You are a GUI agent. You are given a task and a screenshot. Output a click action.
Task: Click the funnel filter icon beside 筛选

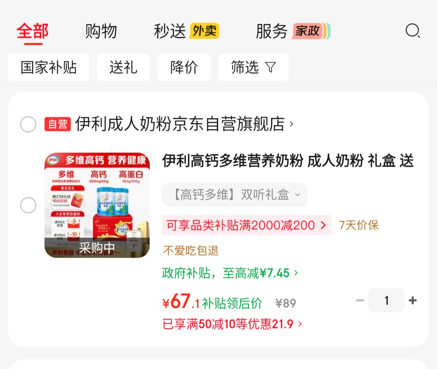pos(271,67)
